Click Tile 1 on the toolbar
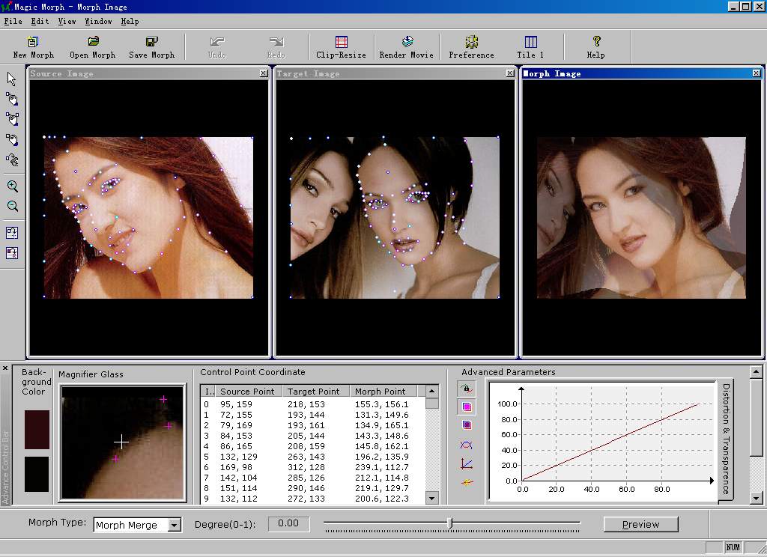 [530, 46]
